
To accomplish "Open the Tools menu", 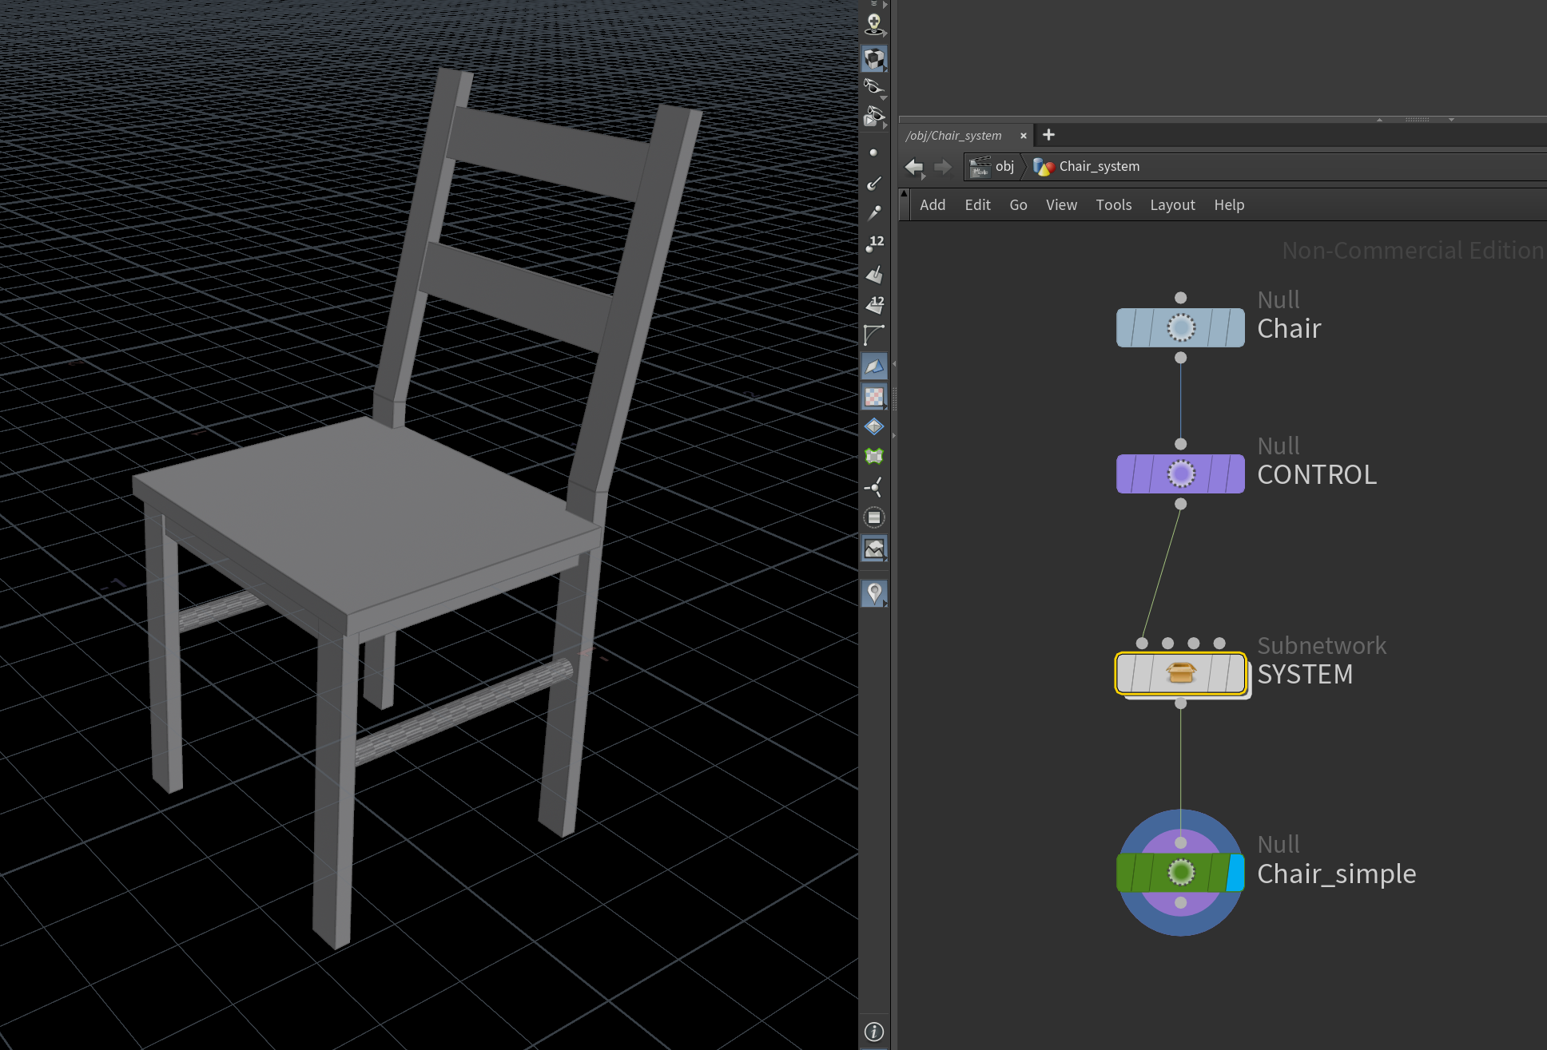I will (1114, 205).
